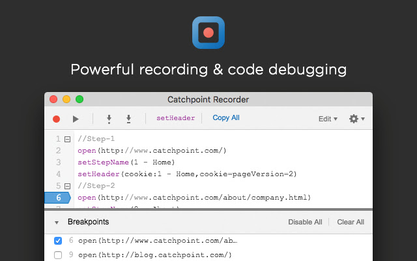The width and height of the screenshot is (417, 261).
Task: Enable the line 9 breakpoint checkbox
Action: click(58, 254)
